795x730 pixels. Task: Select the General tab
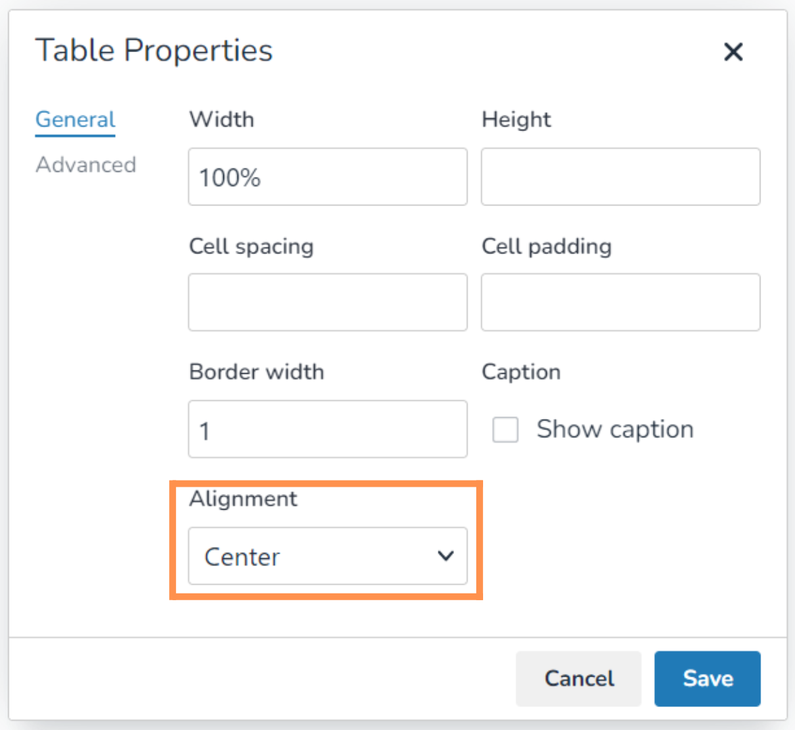coord(75,120)
